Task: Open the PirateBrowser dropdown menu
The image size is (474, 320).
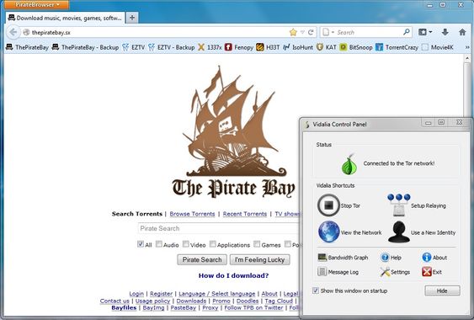Action: pyautogui.click(x=36, y=4)
